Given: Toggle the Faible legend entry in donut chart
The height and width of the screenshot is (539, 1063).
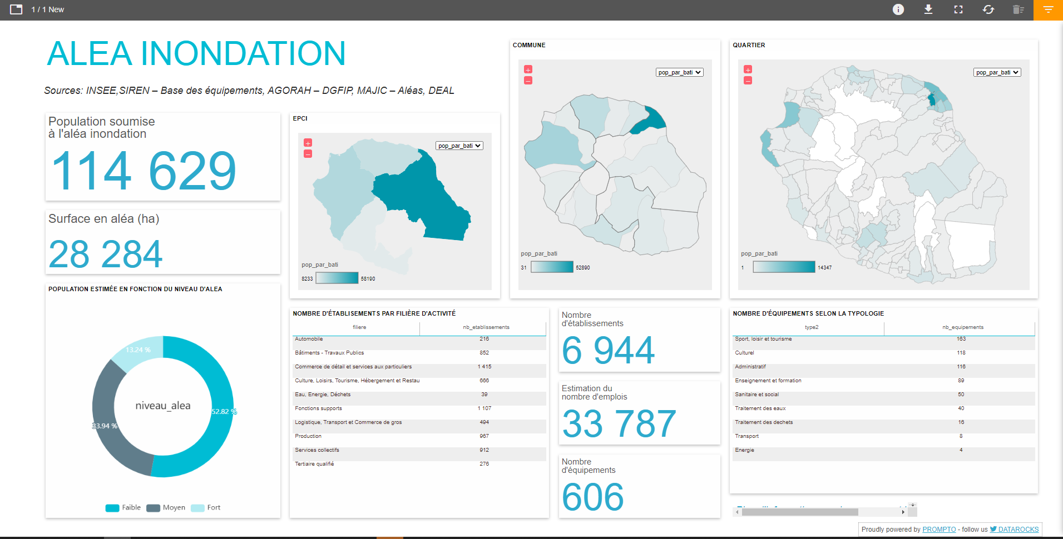Looking at the screenshot, I should tap(123, 508).
